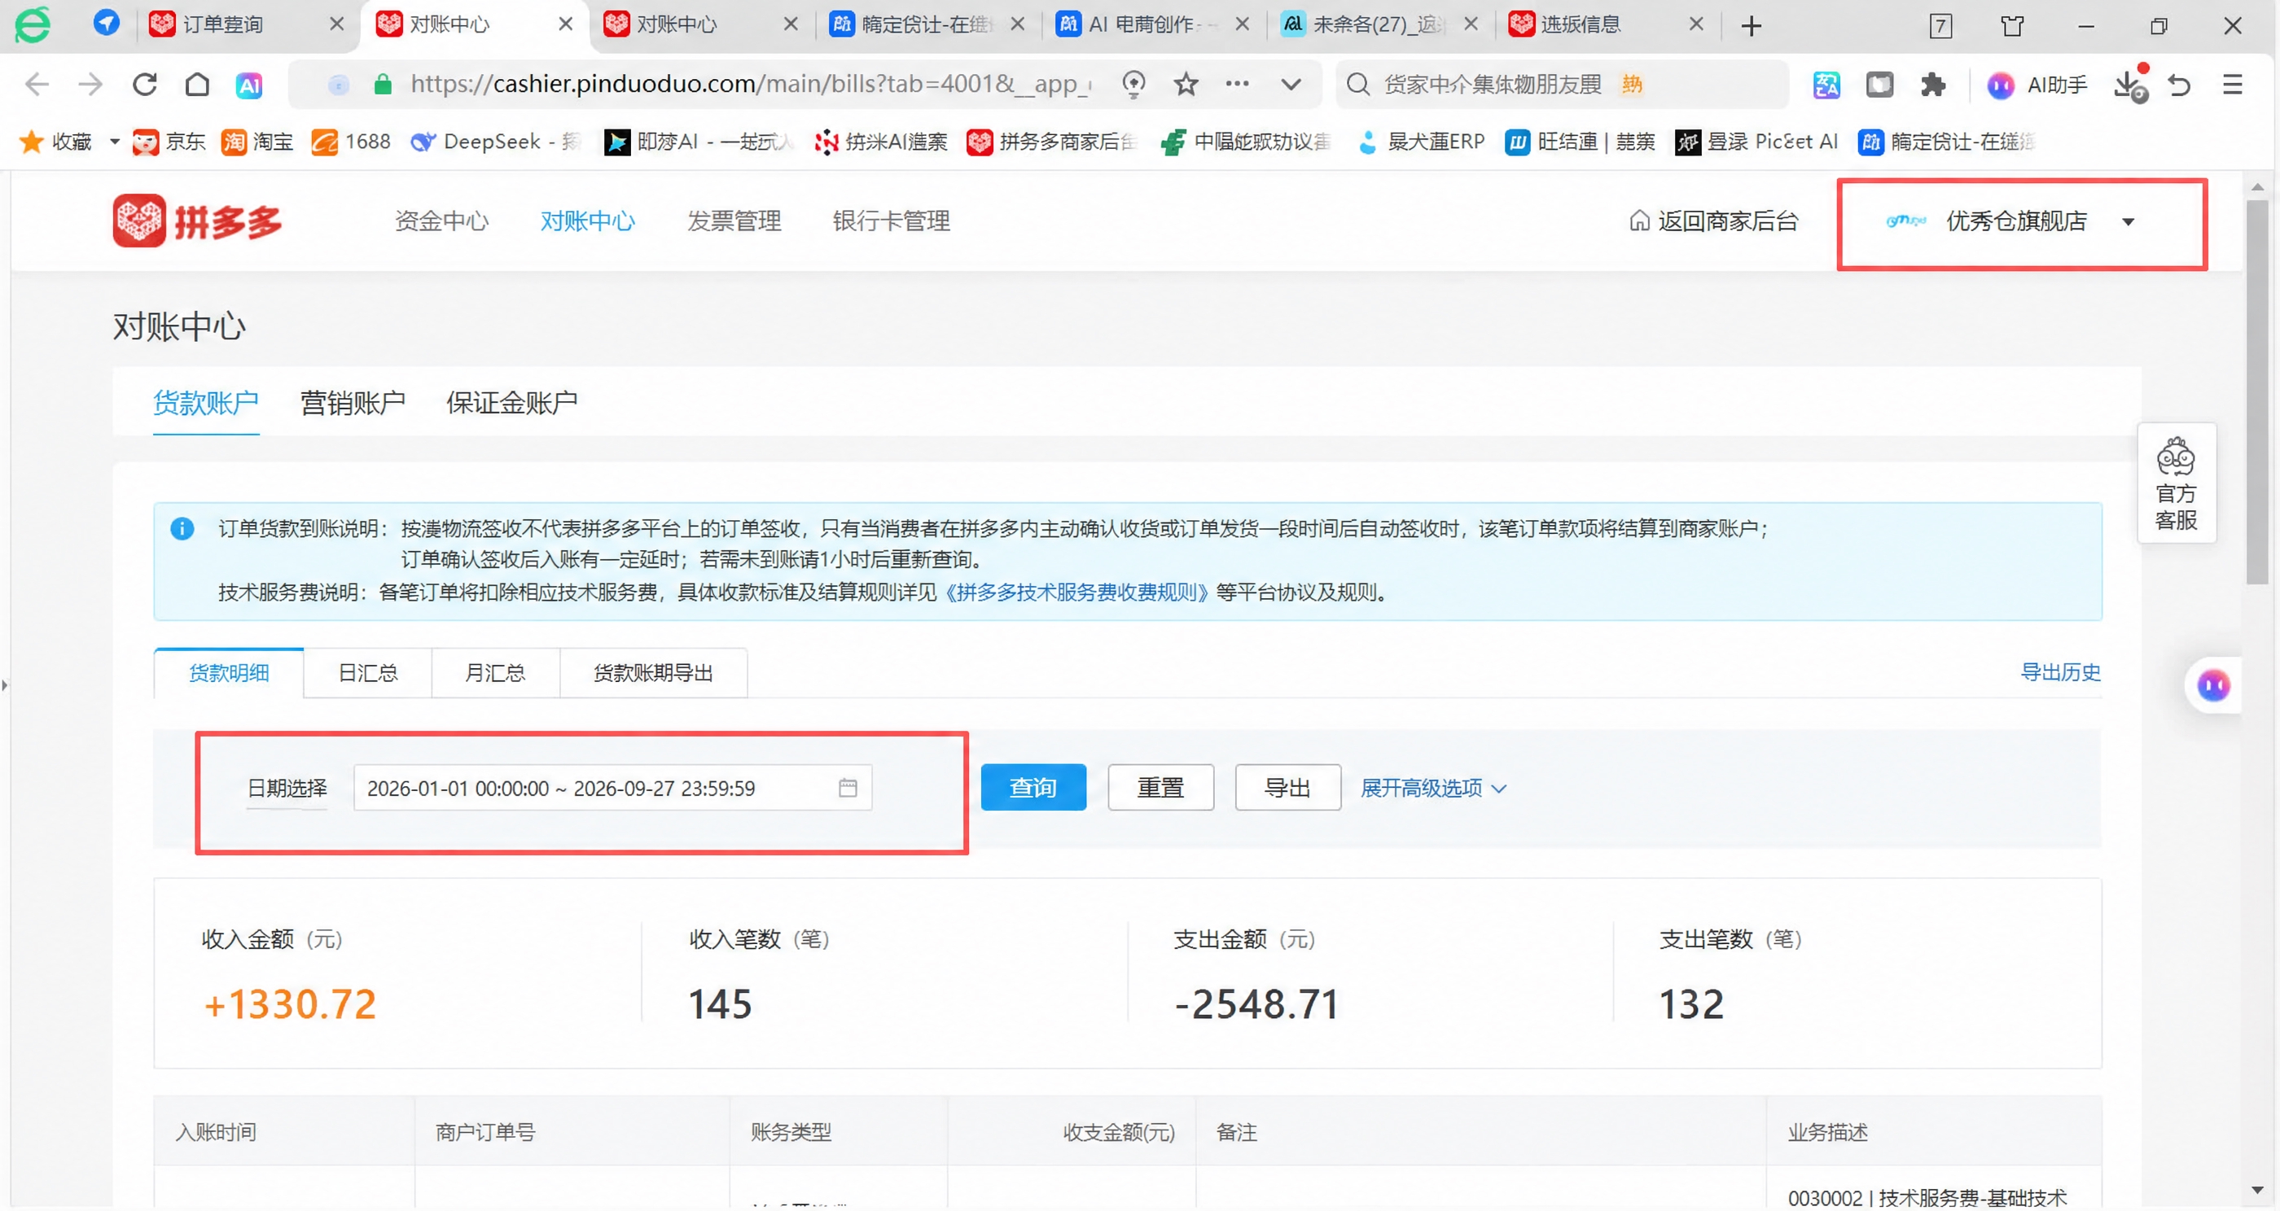2280x1211 pixels.
Task: Open 拼多多技术服务费收费规则 link
Action: coord(1077,592)
